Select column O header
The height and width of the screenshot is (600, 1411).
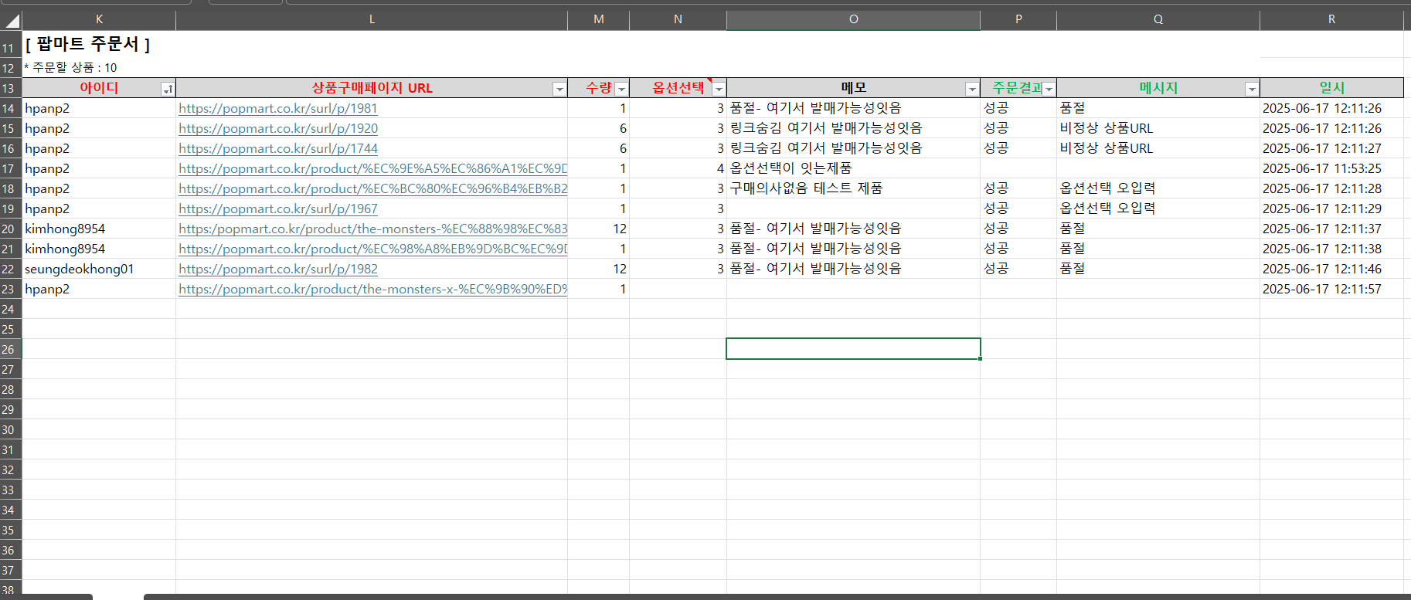coord(853,19)
